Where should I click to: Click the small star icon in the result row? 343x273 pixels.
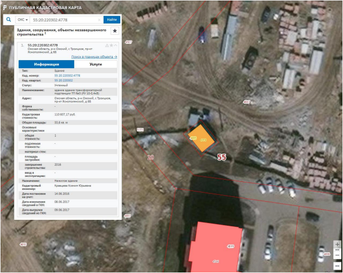coord(111,45)
